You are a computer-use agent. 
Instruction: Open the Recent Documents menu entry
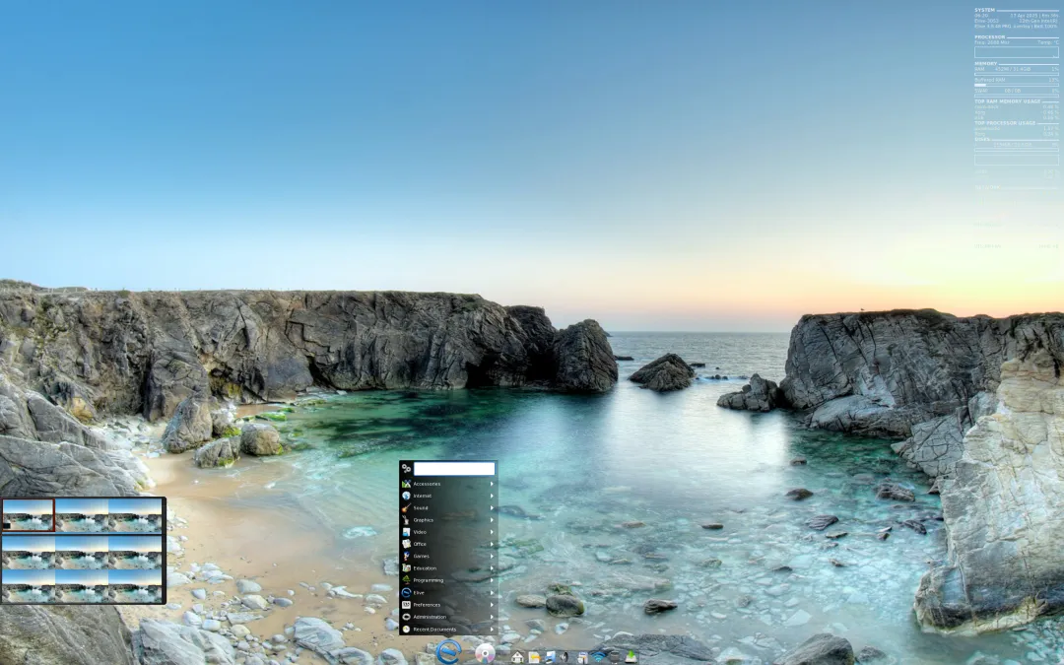[x=448, y=630]
